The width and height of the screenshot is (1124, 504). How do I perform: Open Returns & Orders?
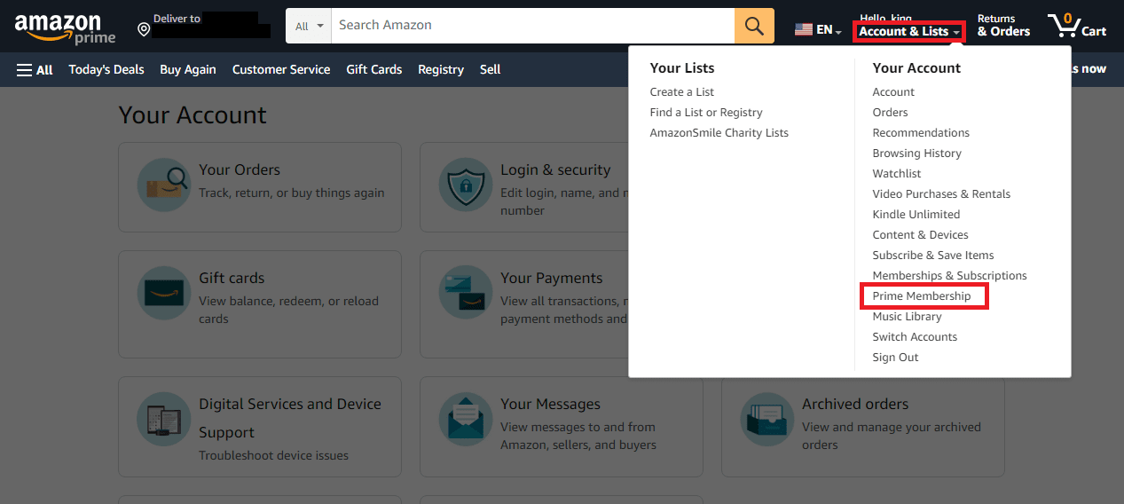[1003, 26]
